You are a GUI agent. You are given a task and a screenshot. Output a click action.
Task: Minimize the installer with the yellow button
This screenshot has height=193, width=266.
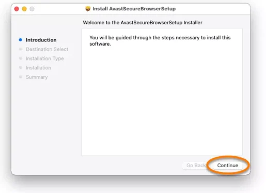(x=24, y=9)
